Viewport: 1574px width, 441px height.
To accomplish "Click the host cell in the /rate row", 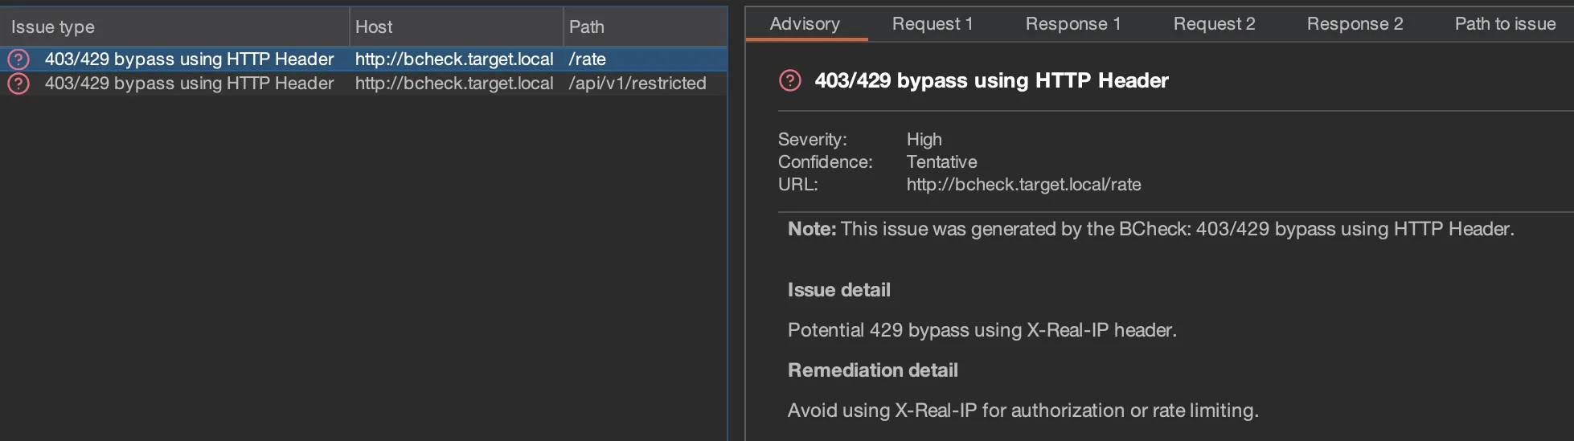I will (454, 59).
